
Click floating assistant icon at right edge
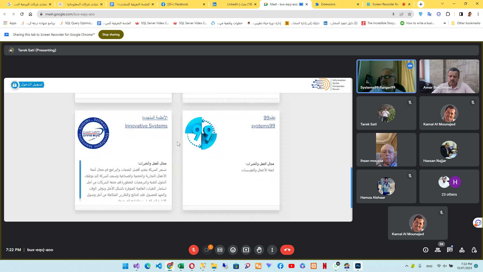click(478, 223)
